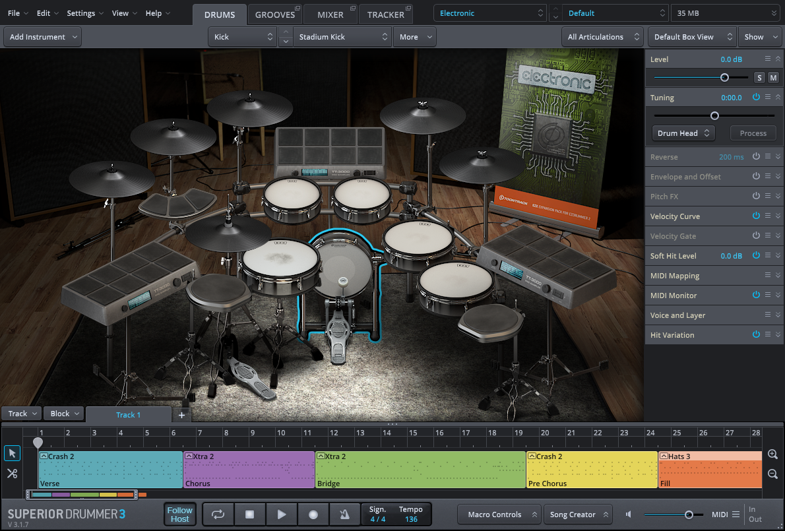
Task: Zoom out on the timeline
Action: point(772,474)
